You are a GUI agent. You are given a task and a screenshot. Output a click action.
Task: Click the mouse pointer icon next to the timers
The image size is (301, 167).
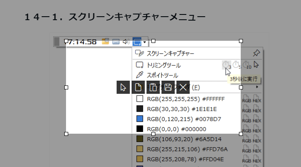point(256,65)
